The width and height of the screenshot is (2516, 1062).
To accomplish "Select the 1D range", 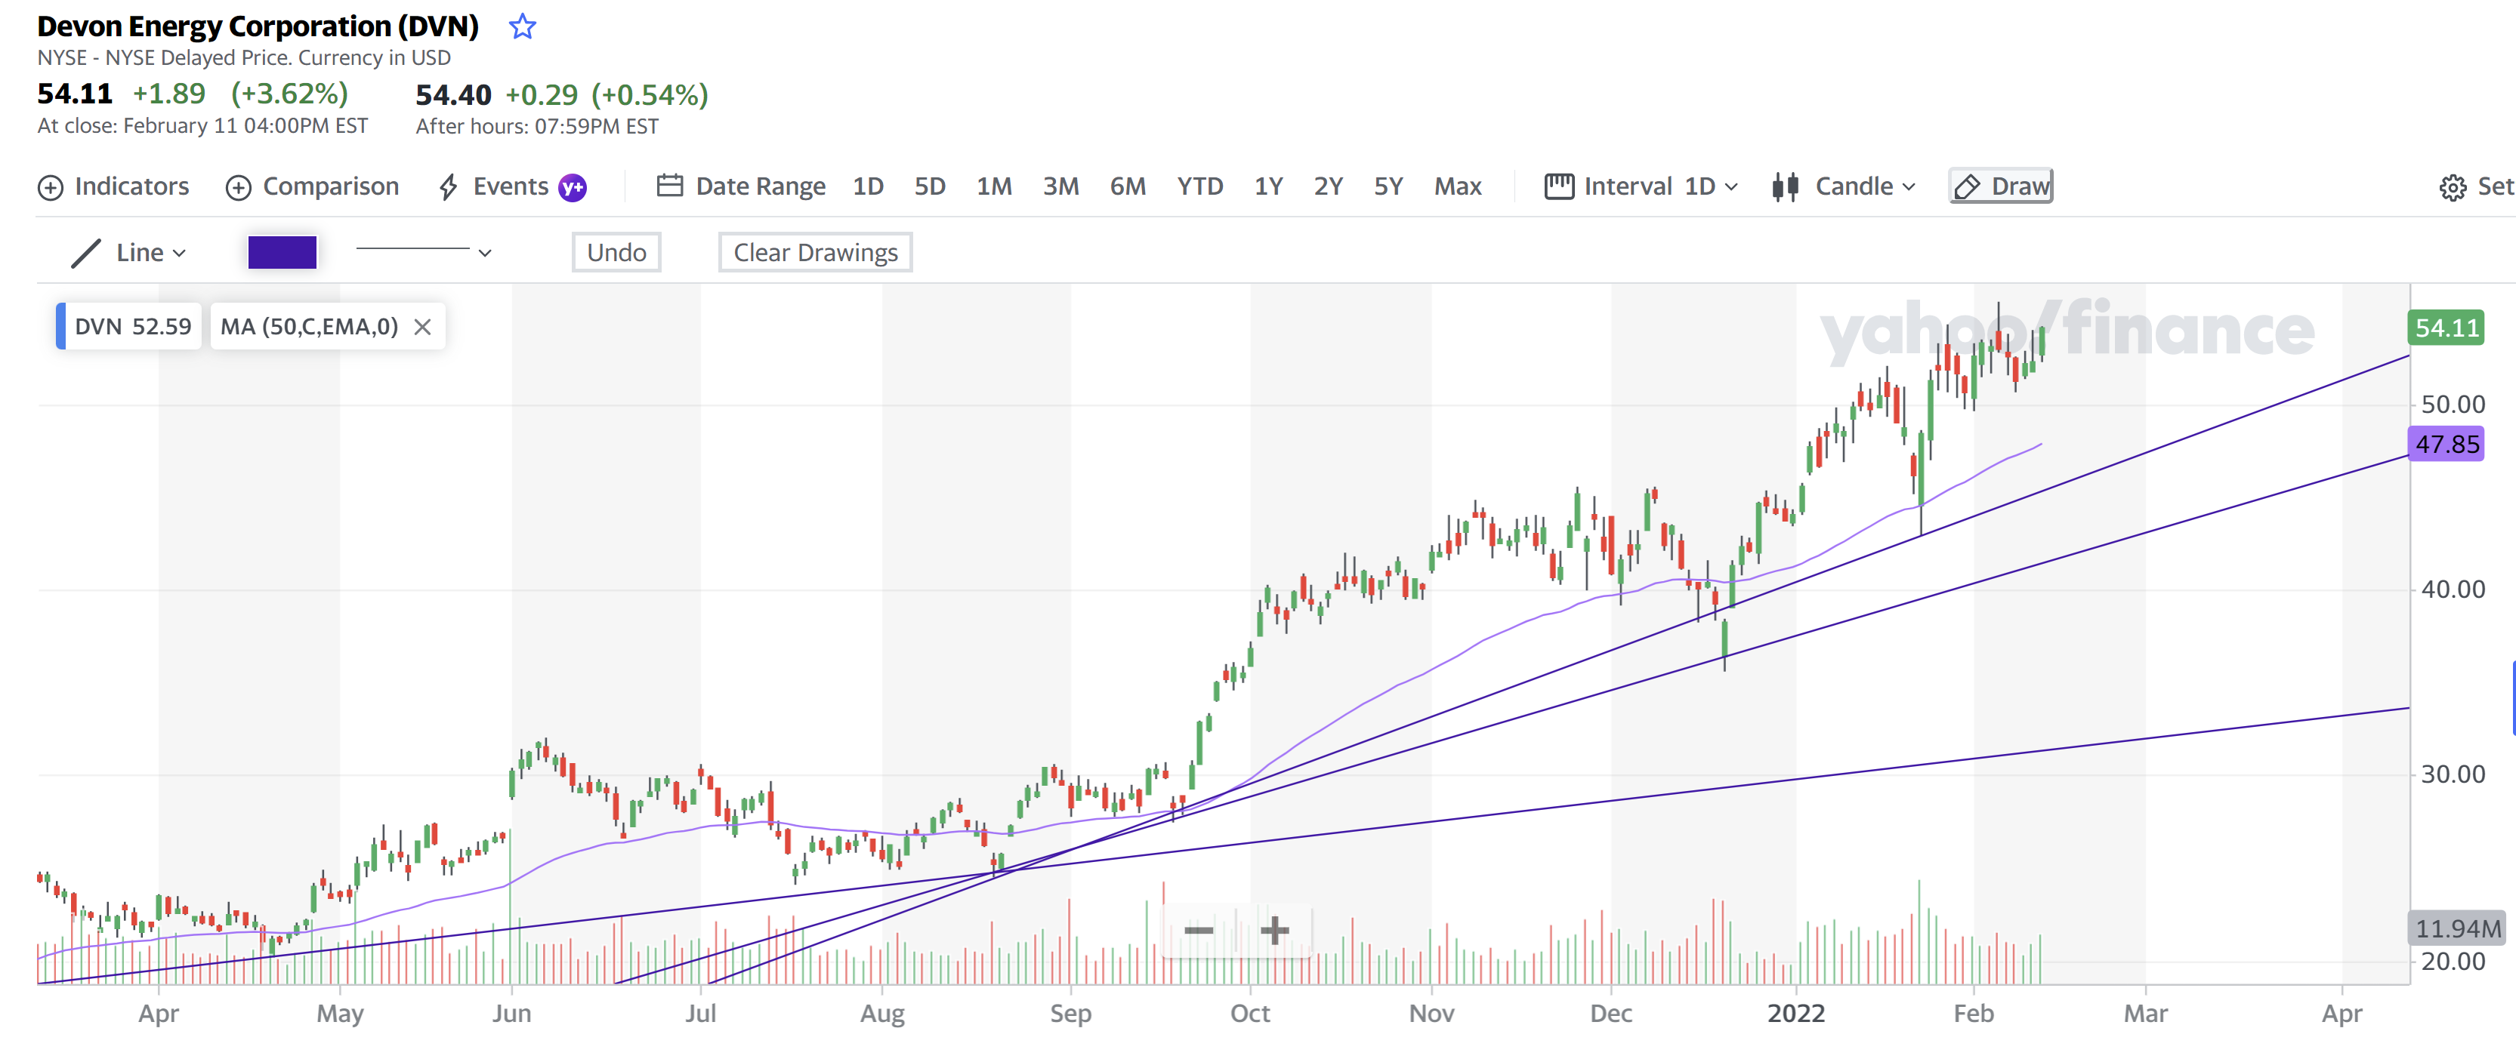I will pos(867,186).
